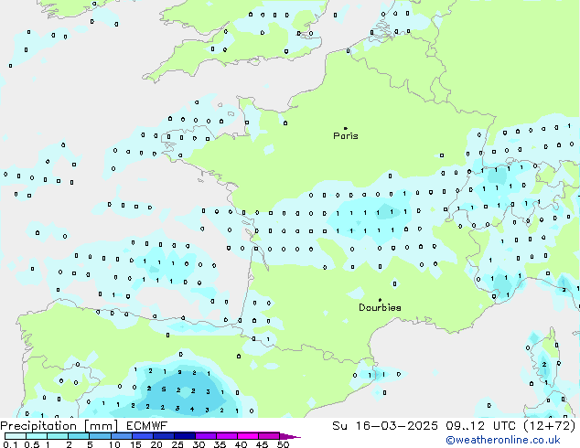
Task: Click the '10' legend scale label
Action: tap(114, 444)
